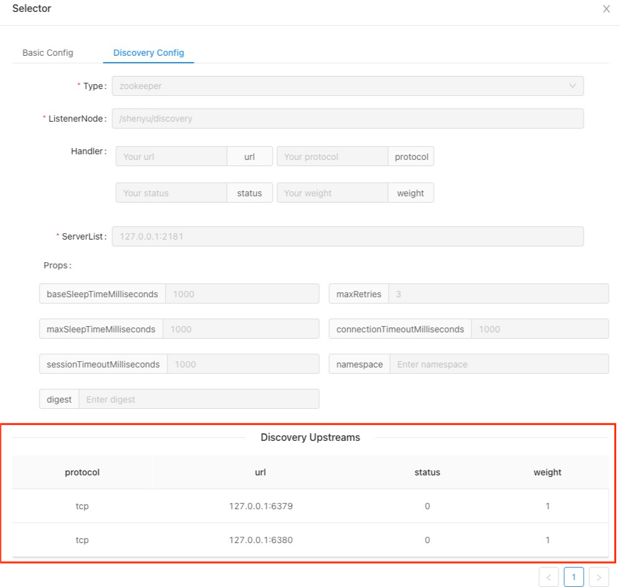Click the 'Your protocol' handler field
Image resolution: width=620 pixels, height=587 pixels.
coord(332,157)
